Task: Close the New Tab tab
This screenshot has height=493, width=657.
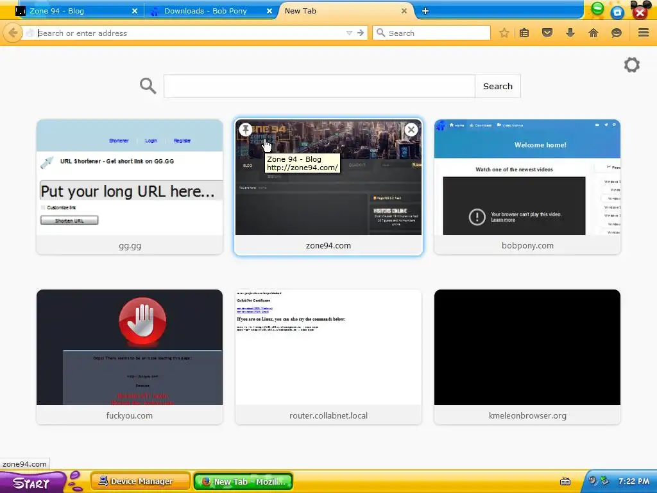Action: [x=404, y=12]
